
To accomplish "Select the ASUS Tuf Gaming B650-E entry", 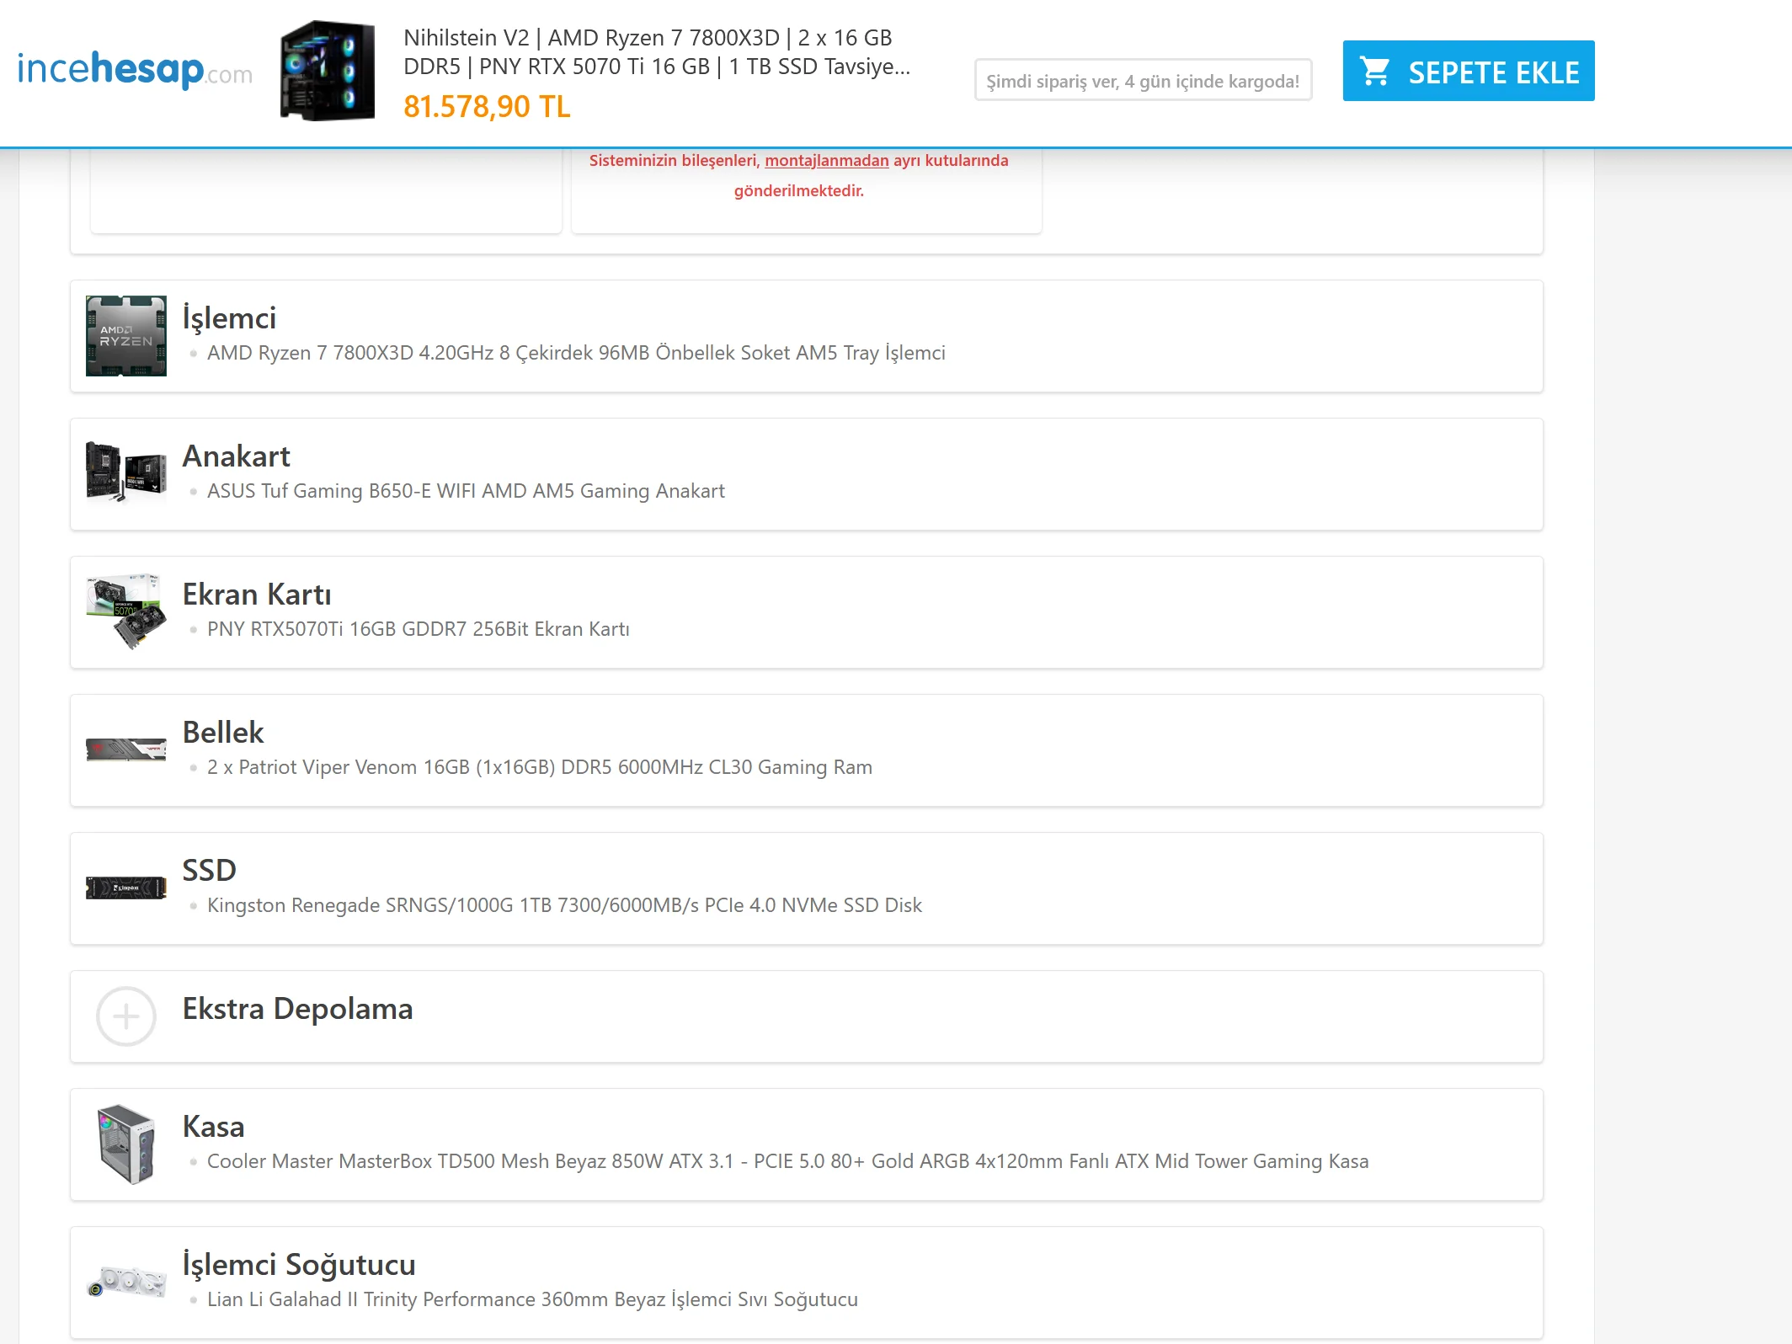I will [x=466, y=491].
